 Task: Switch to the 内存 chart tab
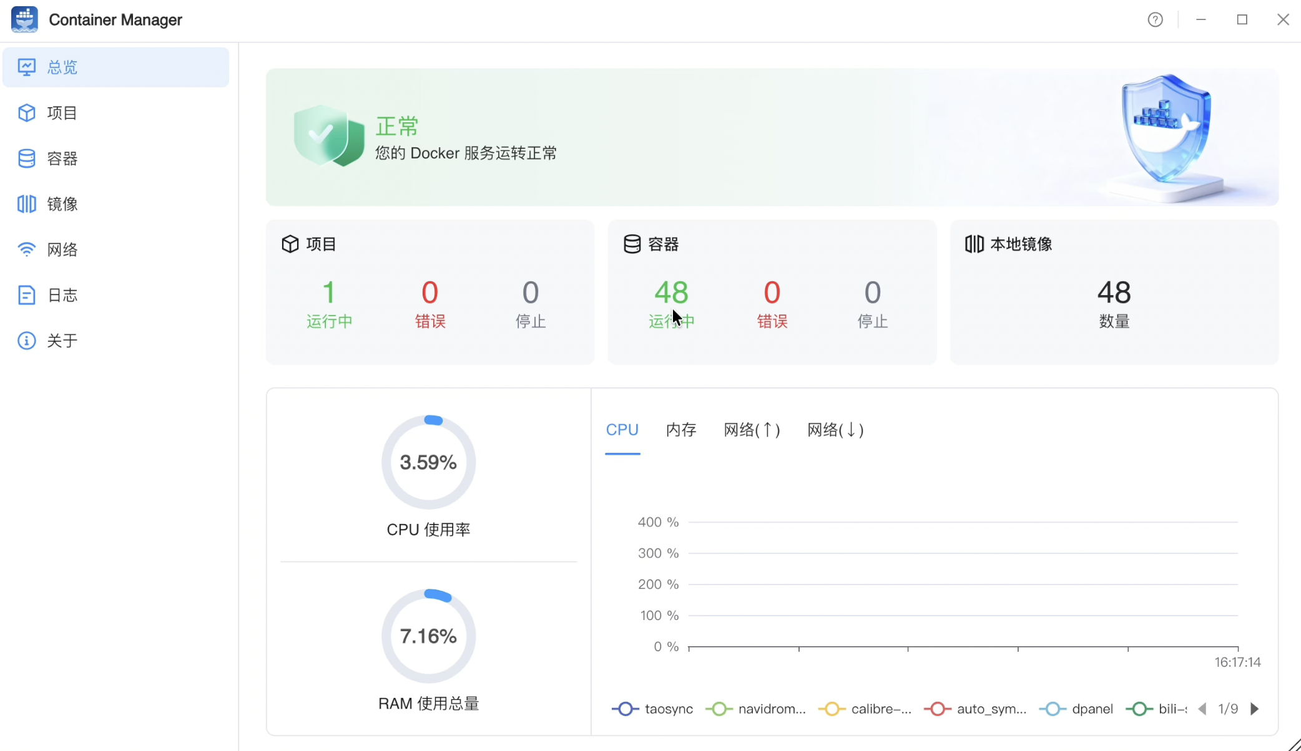coord(681,430)
